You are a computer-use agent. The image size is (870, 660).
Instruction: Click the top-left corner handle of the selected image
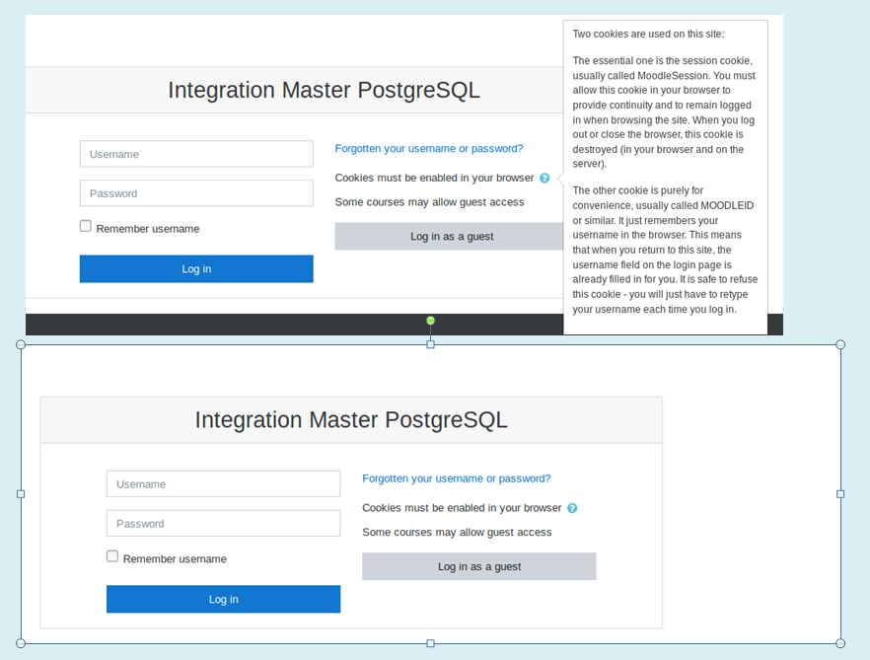click(21, 344)
